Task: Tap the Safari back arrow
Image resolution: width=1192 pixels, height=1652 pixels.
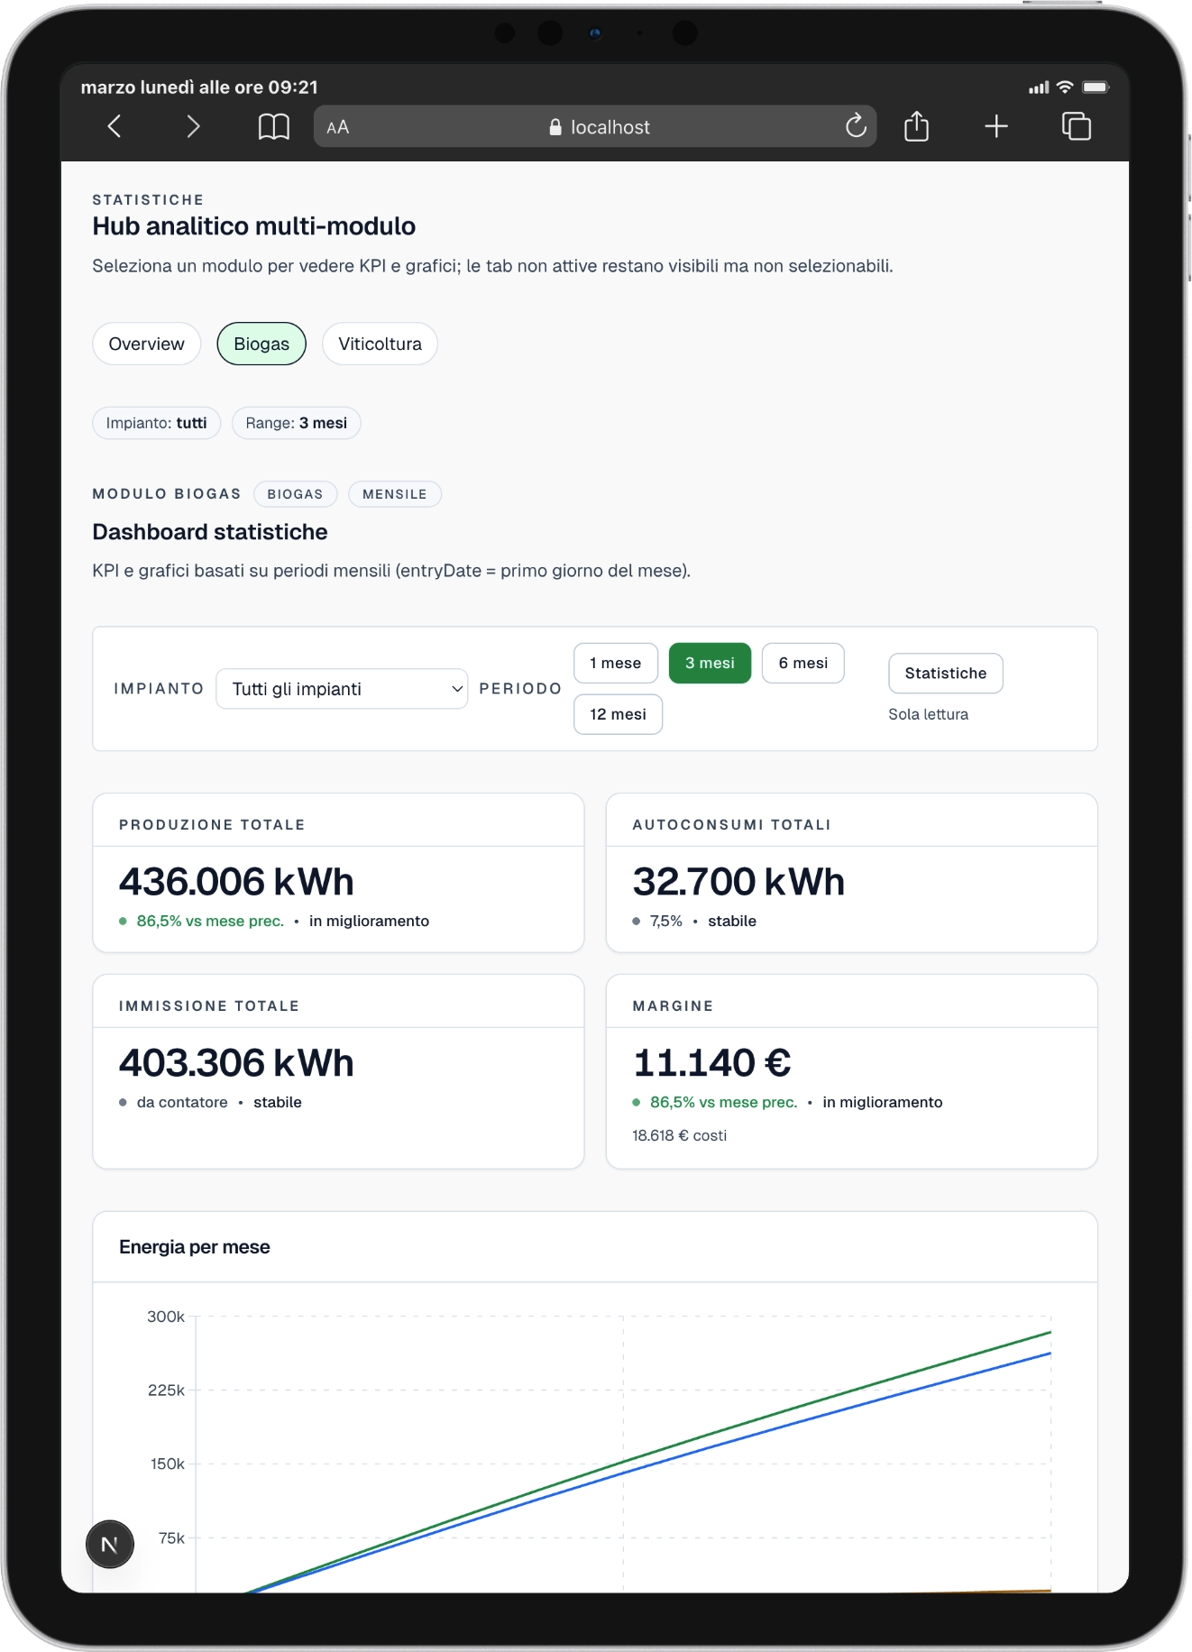Action: (x=115, y=126)
